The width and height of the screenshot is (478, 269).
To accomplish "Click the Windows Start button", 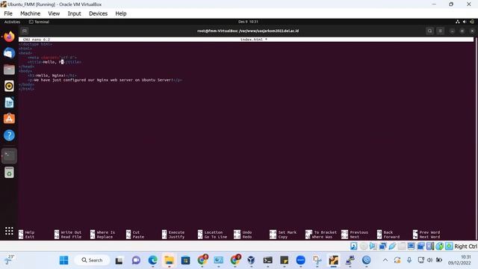I will click(x=64, y=260).
